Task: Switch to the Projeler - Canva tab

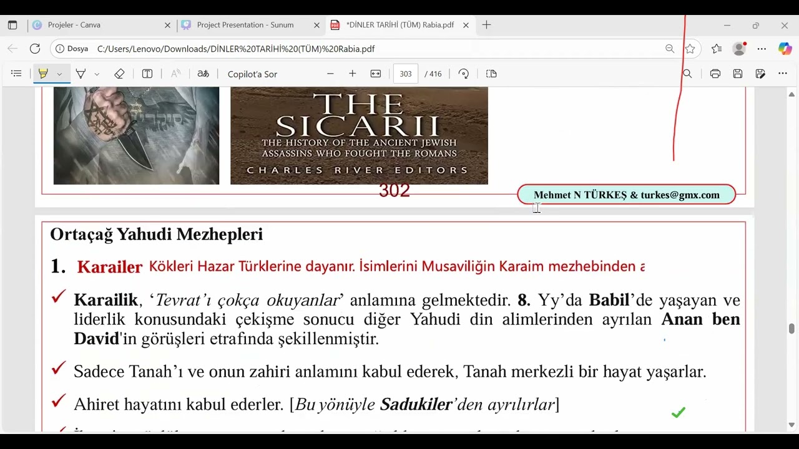Action: point(101,25)
